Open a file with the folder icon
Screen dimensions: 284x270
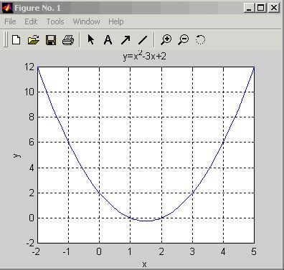pyautogui.click(x=34, y=40)
